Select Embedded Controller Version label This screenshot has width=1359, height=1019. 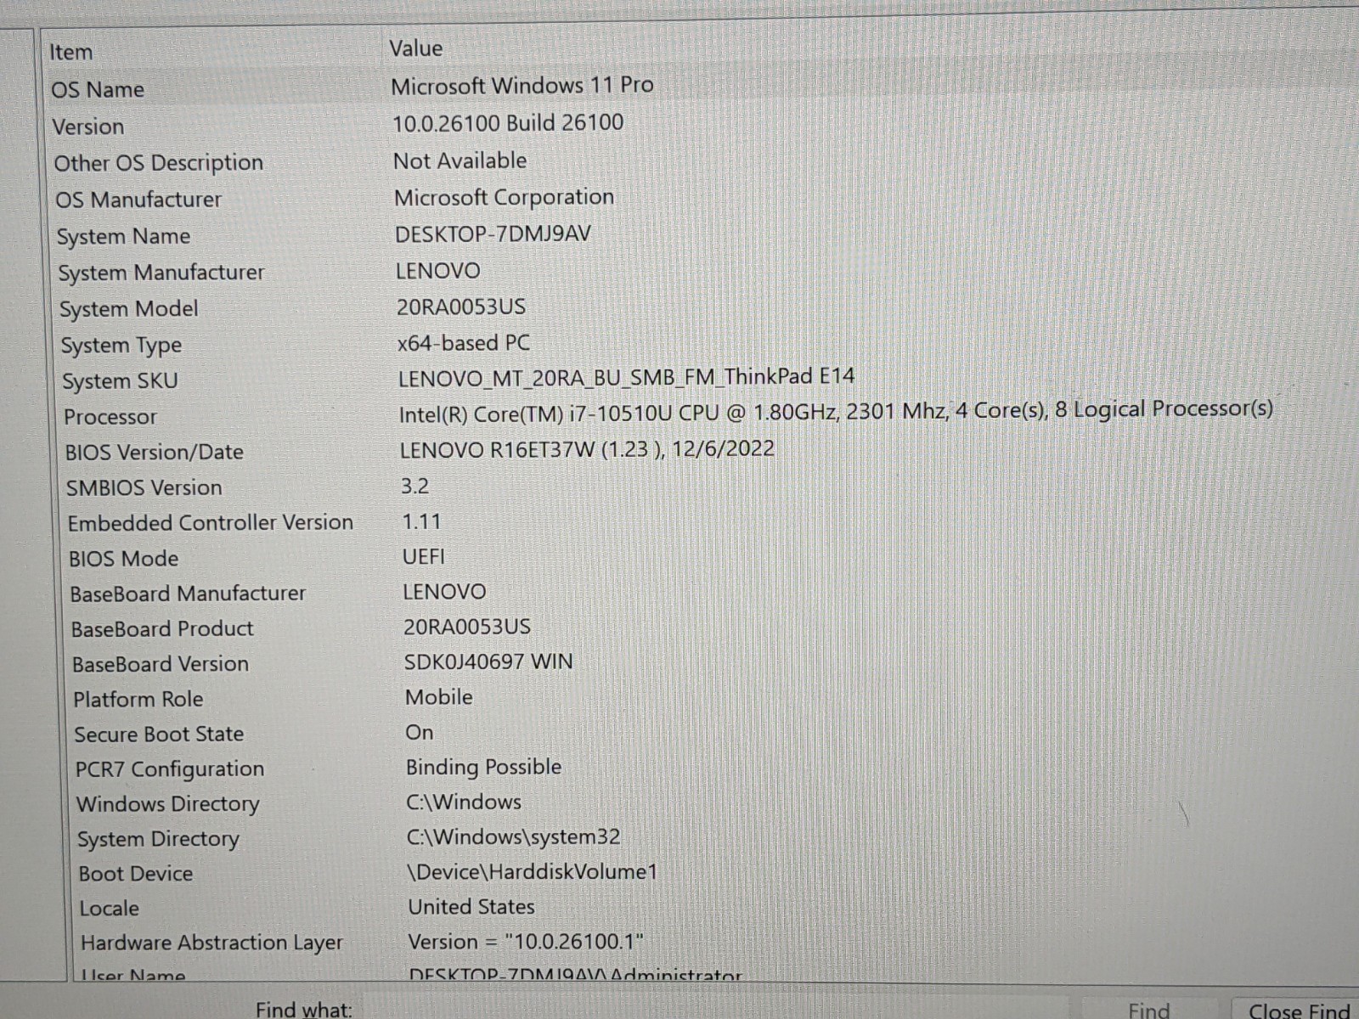pos(210,523)
